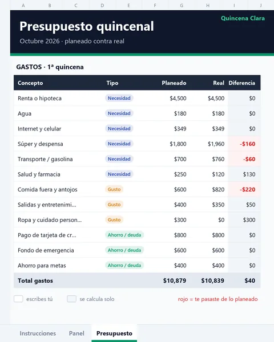This screenshot has width=274, height=342.
Task: Open the Panel sheet tab
Action: 76,333
